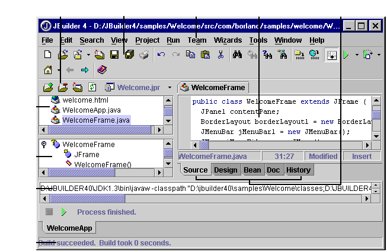Click the Rebuild project icon
The height and width of the screenshot is (252, 387).
tap(315, 55)
